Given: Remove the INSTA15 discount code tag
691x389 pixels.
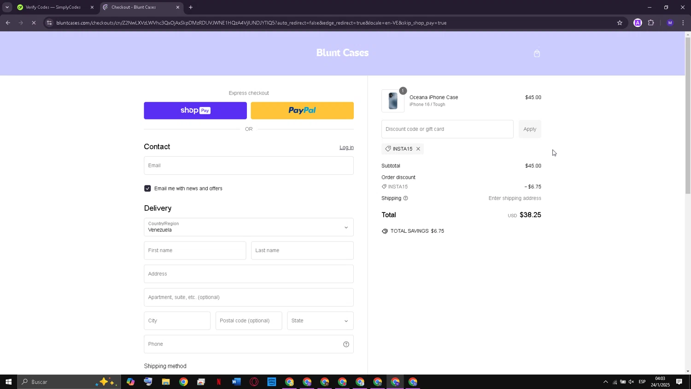Looking at the screenshot, I should pos(418,149).
